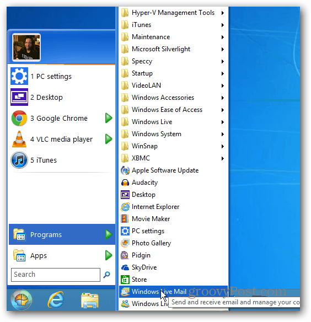
Task: Select the '1 PC settings' label
Action: coord(51,77)
